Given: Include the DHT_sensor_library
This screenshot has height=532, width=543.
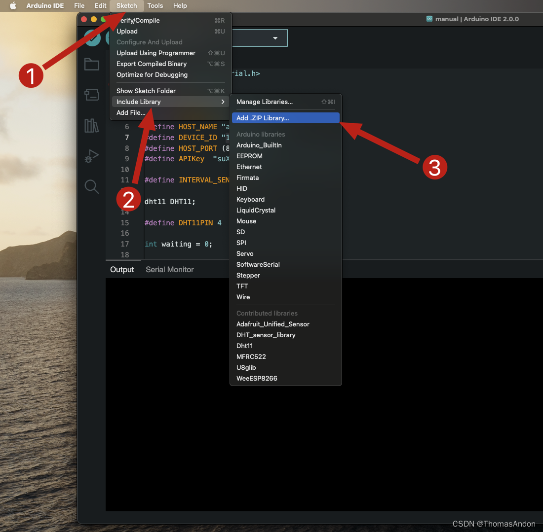Looking at the screenshot, I should tap(286, 335).
